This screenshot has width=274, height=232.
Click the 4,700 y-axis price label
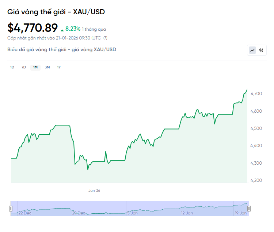[257, 94]
